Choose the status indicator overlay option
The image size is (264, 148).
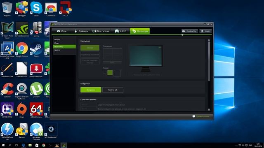[90, 55]
